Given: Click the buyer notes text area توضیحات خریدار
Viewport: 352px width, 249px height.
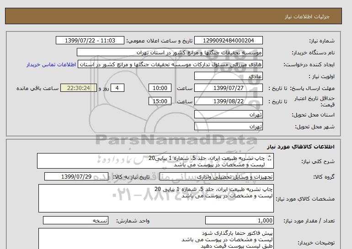Looking at the screenshot, I should click(x=156, y=238).
